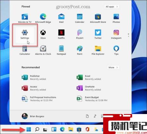The image size is (147, 134).
Task: Open Microsoft Store from the taskbar
Action: click(79, 129)
